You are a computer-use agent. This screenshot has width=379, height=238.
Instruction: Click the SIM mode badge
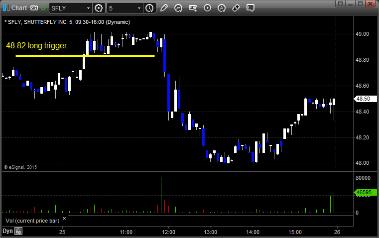tap(34, 8)
